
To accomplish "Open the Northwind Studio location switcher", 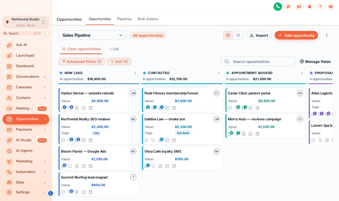I will tap(26, 22).
